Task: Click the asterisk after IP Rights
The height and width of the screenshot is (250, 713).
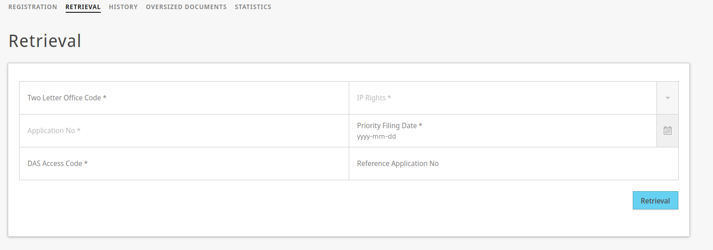Action: click(389, 98)
